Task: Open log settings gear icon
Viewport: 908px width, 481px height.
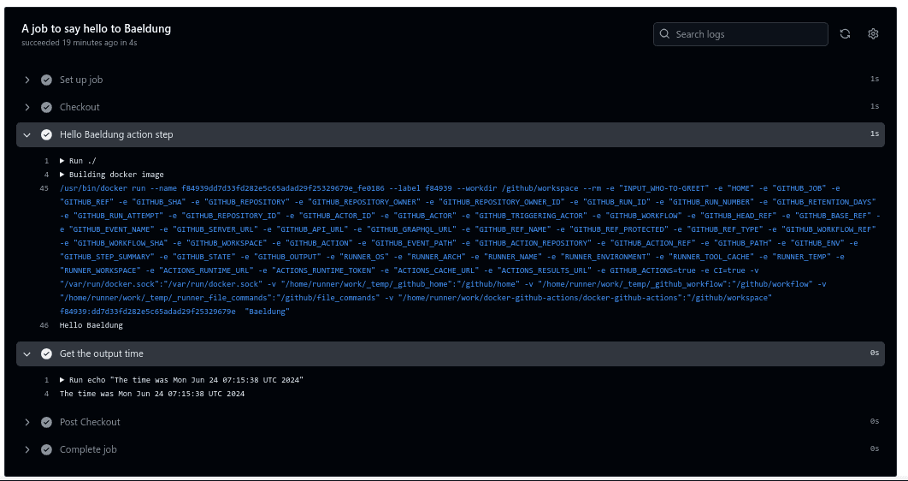Action: [873, 34]
